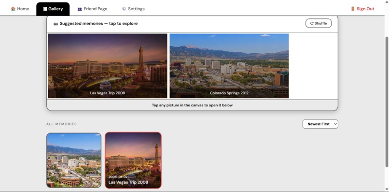Select the Gallery tab
Image resolution: width=389 pixels, height=192 pixels.
[53, 9]
